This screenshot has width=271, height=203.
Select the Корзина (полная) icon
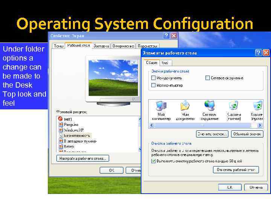[x=234, y=110]
